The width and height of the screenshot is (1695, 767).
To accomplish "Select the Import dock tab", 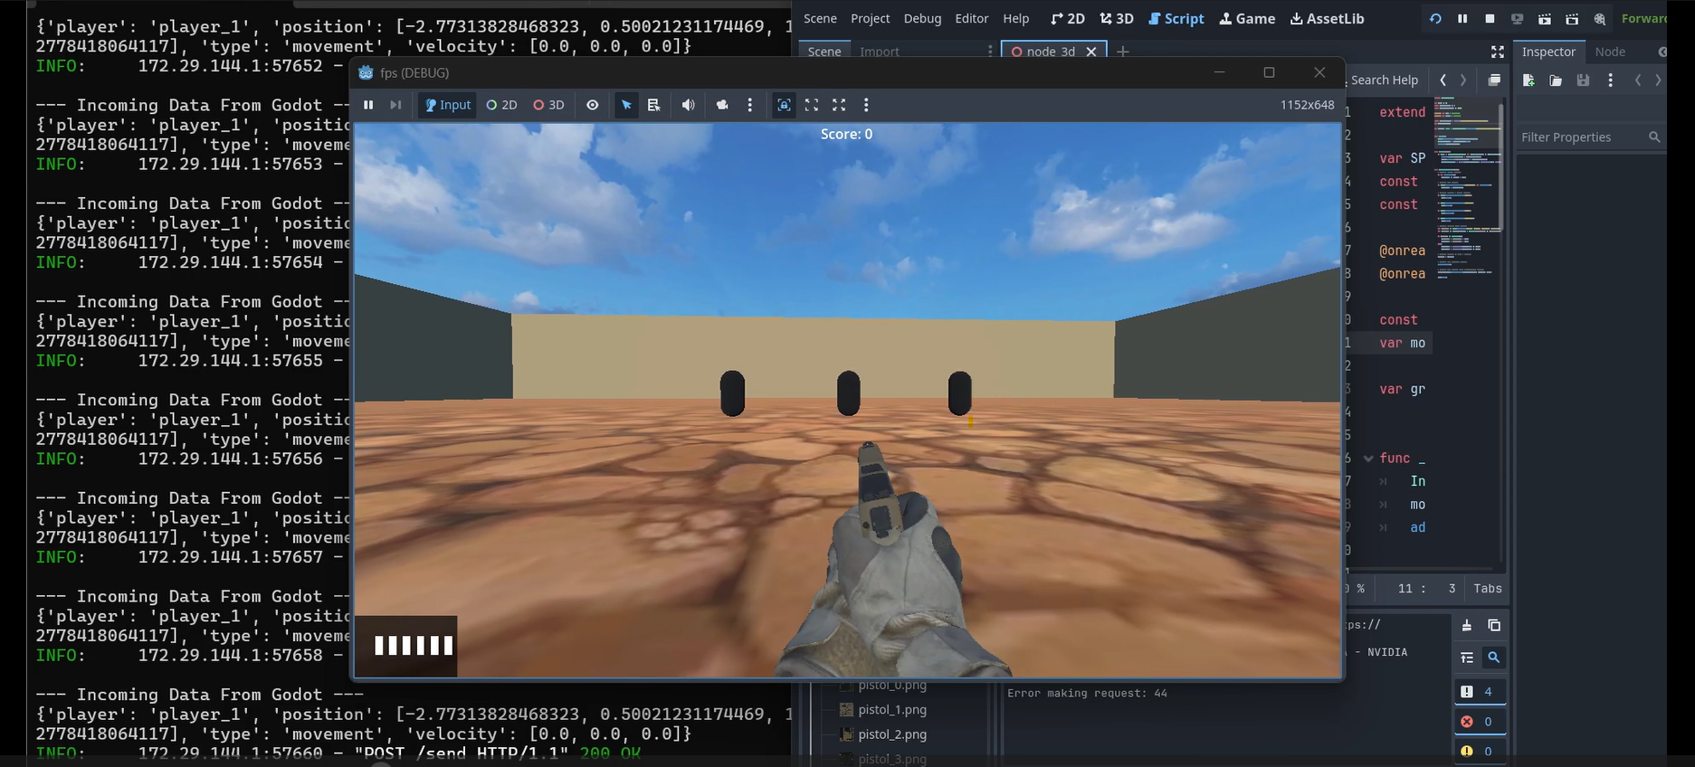I will click(x=880, y=52).
